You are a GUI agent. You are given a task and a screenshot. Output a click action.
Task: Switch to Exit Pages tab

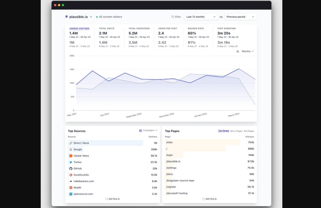pos(249,131)
